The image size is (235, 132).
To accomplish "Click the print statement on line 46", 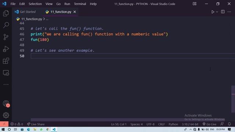I will pos(99,34).
